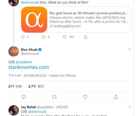Retweet the Nio question tweet
The height and width of the screenshot is (116, 137).
(43, 37)
